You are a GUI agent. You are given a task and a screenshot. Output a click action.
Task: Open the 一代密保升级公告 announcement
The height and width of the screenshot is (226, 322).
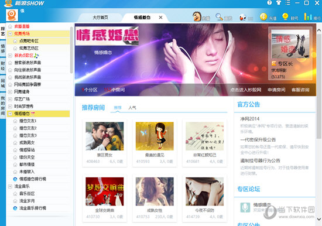point(258,140)
